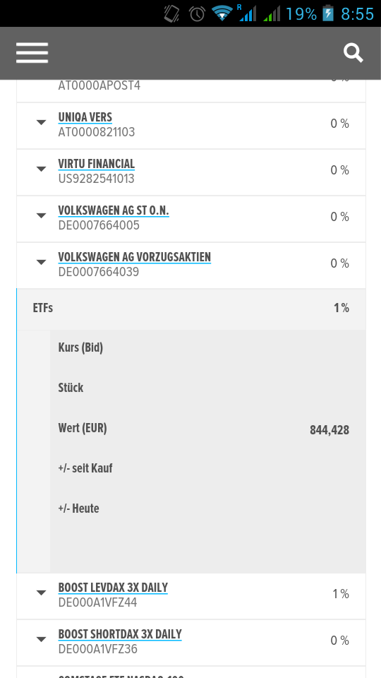Tap the search magnifier icon
This screenshot has height=678, width=381.
pos(353,53)
